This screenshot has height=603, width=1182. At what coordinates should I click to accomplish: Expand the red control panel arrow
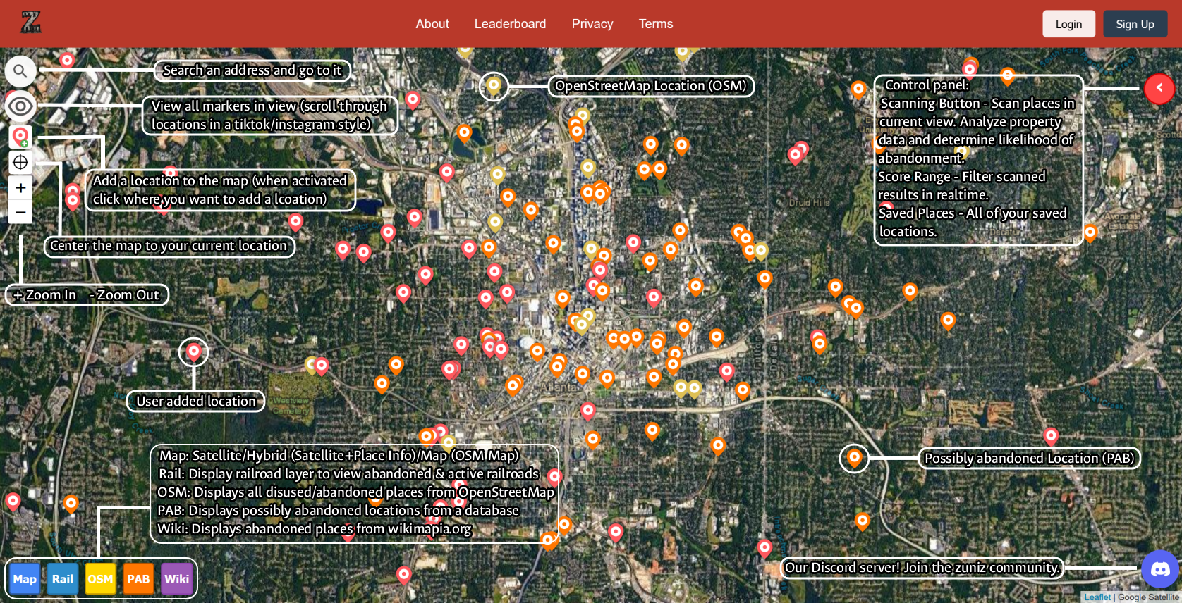click(1159, 89)
